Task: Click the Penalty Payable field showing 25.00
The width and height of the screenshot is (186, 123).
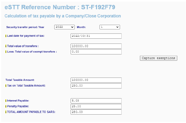Action: pos(96,106)
